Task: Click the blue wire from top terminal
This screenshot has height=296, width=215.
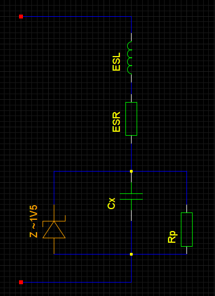Action: [76, 16]
